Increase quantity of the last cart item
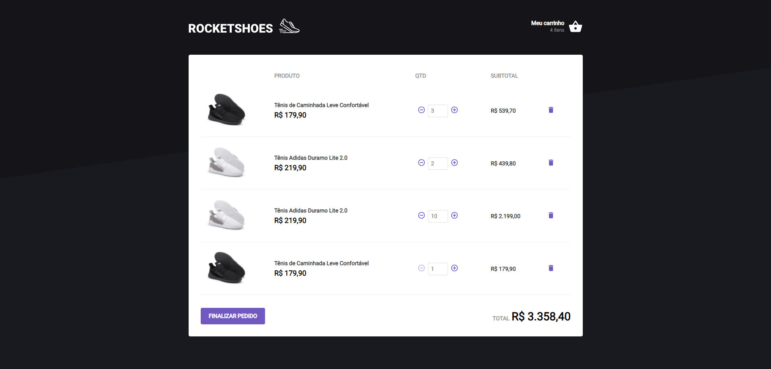Image resolution: width=771 pixels, height=369 pixels. point(454,268)
